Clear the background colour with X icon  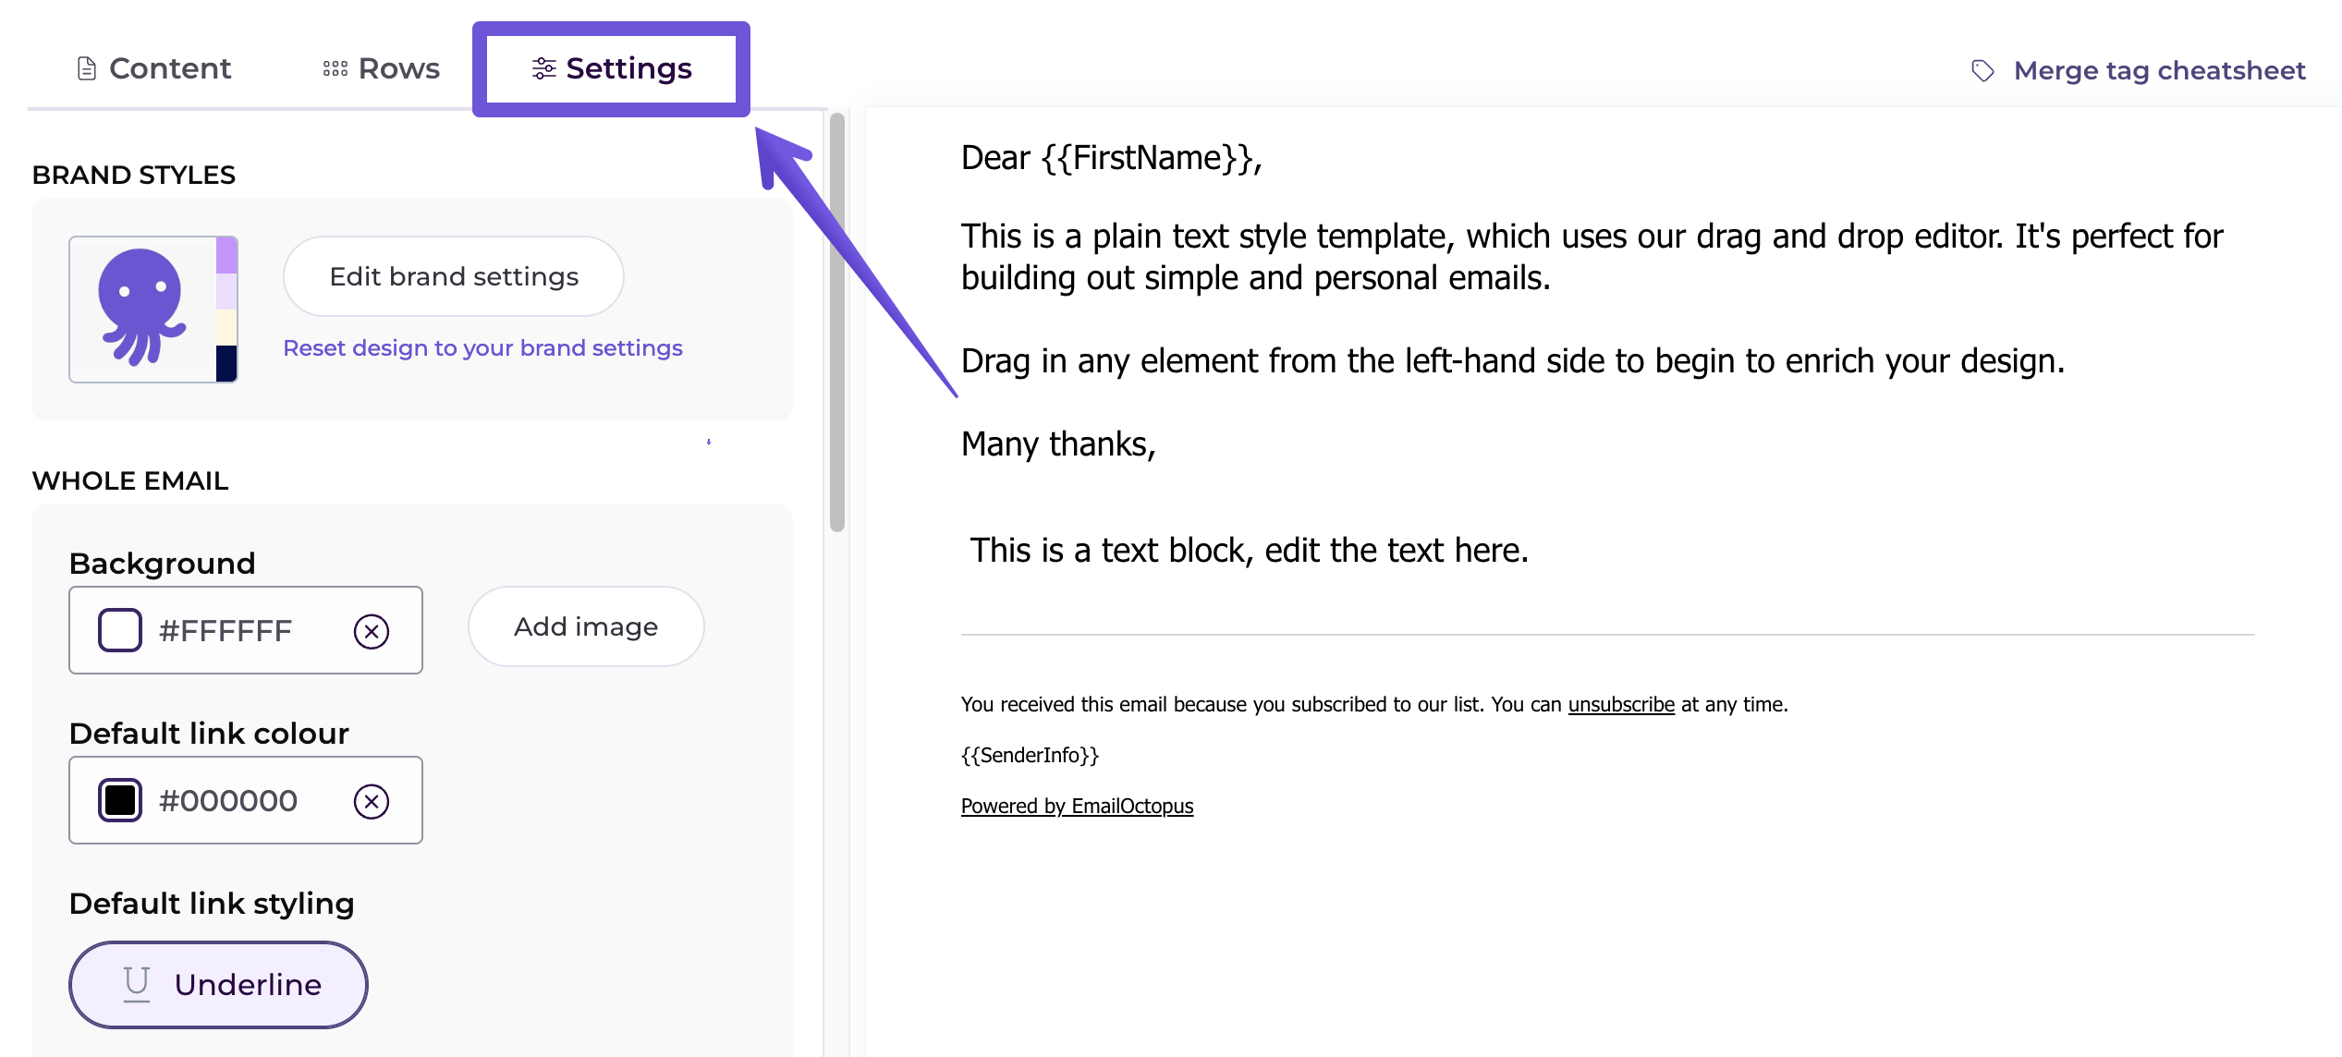point(372,631)
